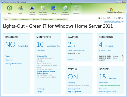Open Server settings
Image resolution: width=127 pixels, height=97 pixels.
112,18
